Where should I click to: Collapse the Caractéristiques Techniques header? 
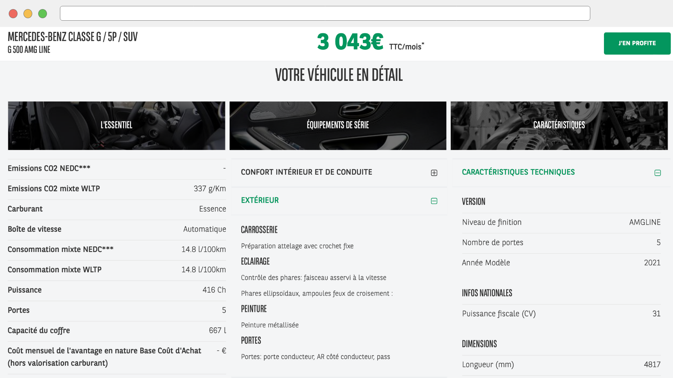click(x=518, y=172)
